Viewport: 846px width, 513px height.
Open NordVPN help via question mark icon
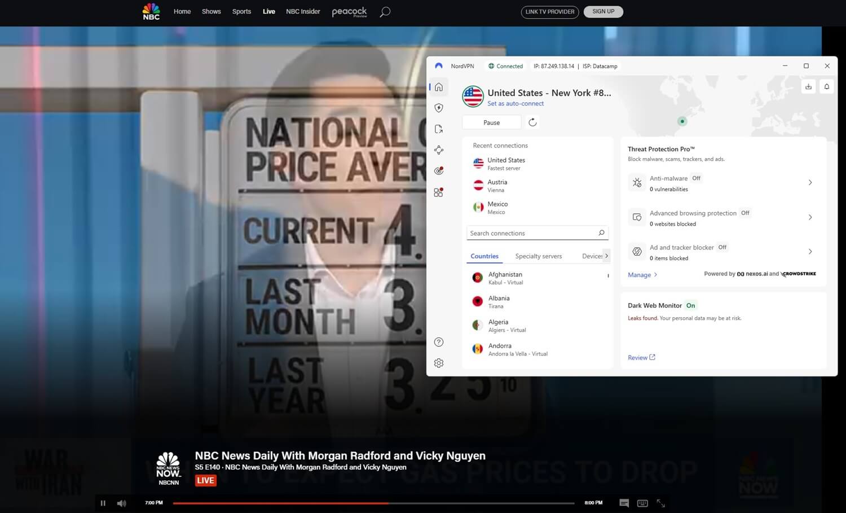439,341
